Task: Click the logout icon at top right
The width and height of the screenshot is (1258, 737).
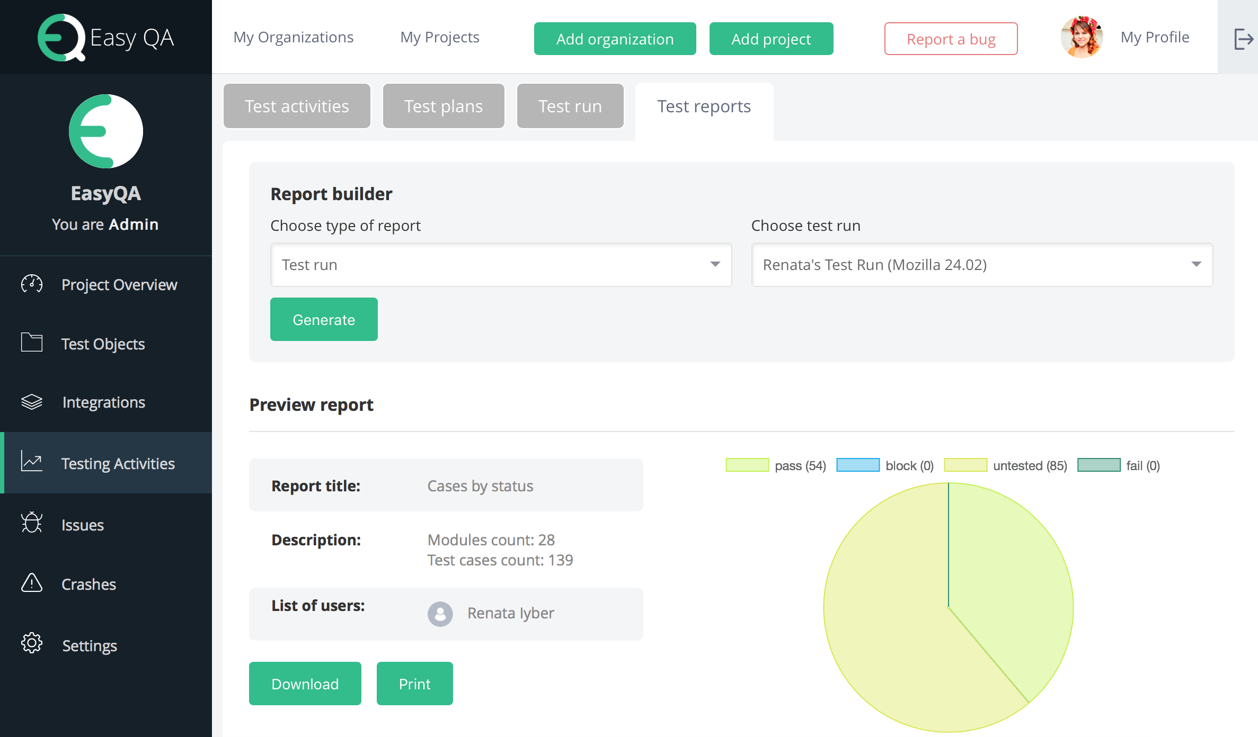Action: (1243, 39)
